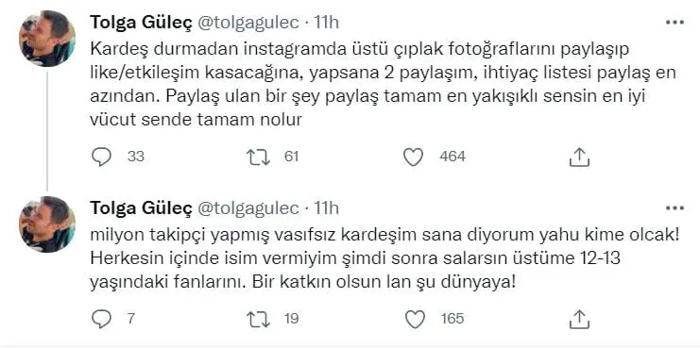The height and width of the screenshot is (348, 700).
Task: Open the 11h timestamp of second tweet
Action: click(326, 208)
